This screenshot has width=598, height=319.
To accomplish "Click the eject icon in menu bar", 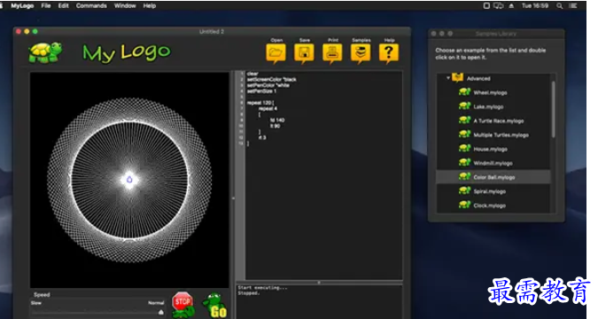I will (x=511, y=5).
